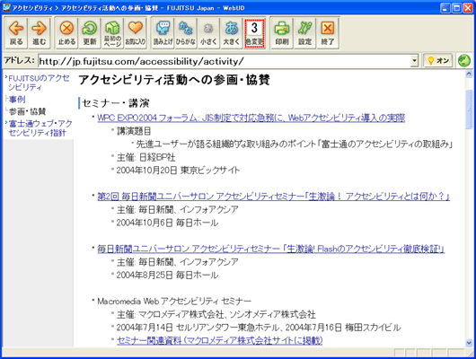The height and width of the screenshot is (359, 476).
Task: Click 2004年10月6日 毎日ホール text
Action: 167,223
